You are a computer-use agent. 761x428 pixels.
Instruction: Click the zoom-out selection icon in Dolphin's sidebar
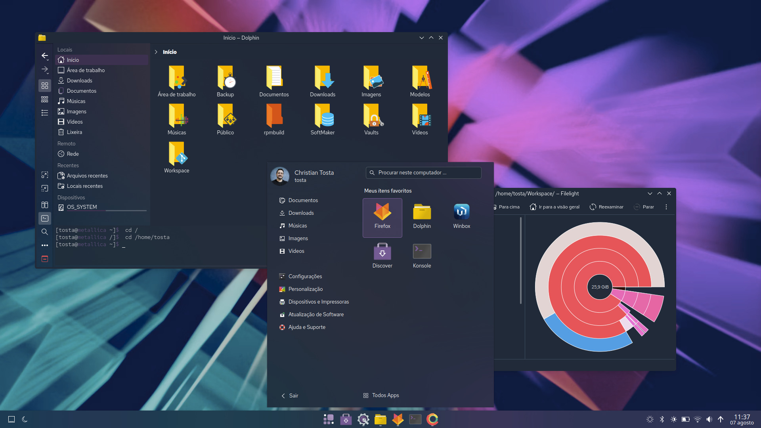tap(45, 188)
